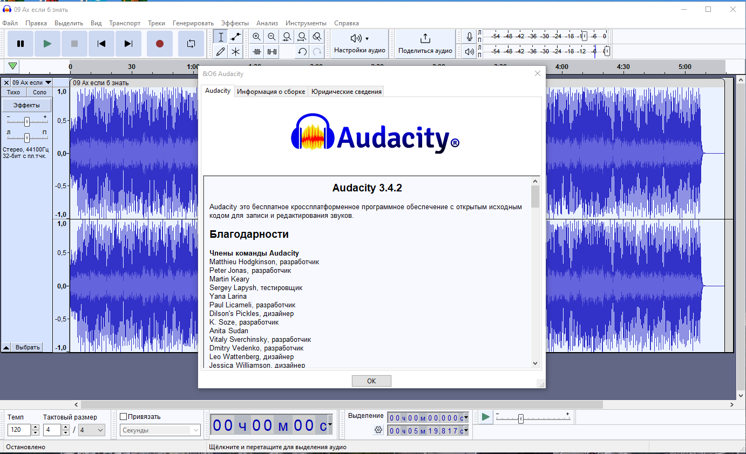Click the microphone record meter icon
This screenshot has width=746, height=454.
click(x=470, y=37)
